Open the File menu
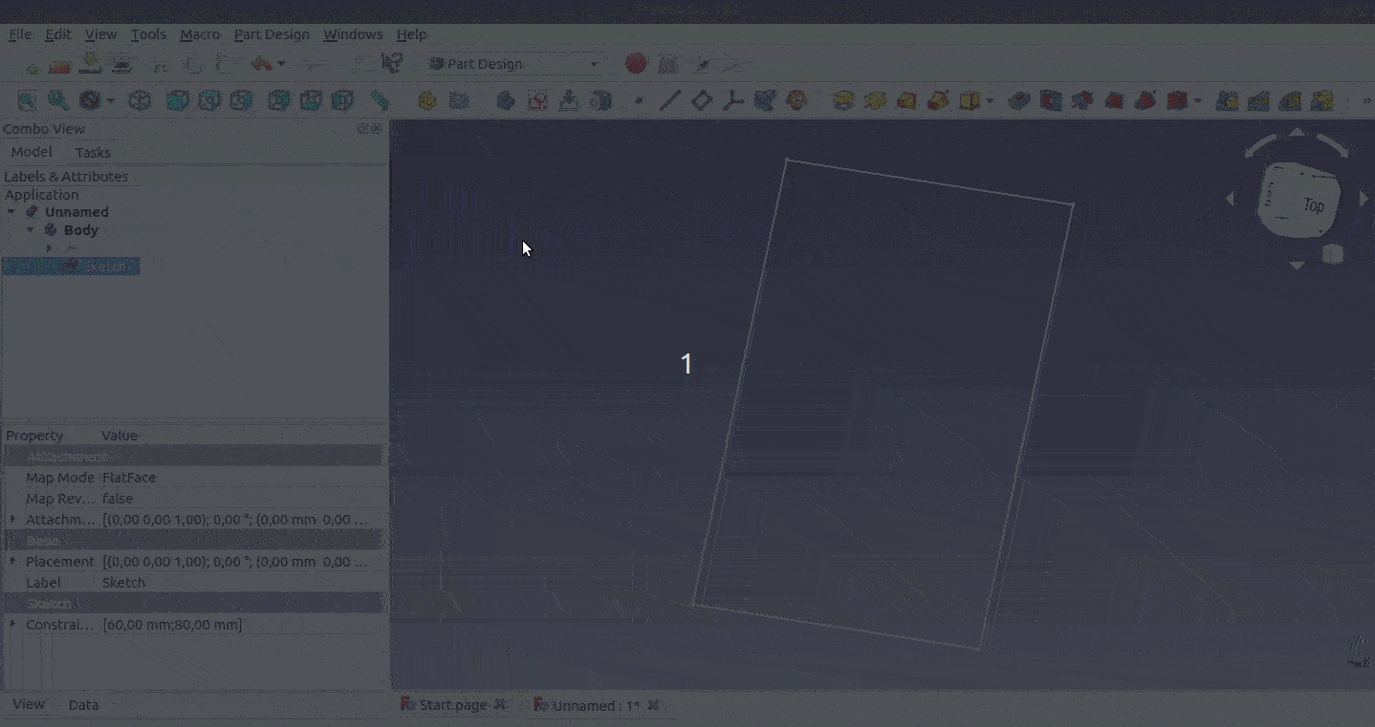The image size is (1375, 727). point(20,34)
